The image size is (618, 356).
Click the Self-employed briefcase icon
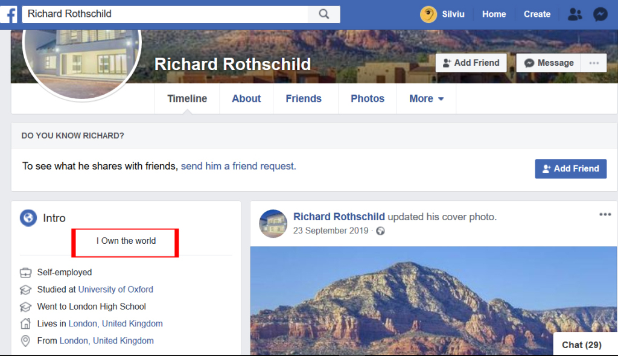25,272
